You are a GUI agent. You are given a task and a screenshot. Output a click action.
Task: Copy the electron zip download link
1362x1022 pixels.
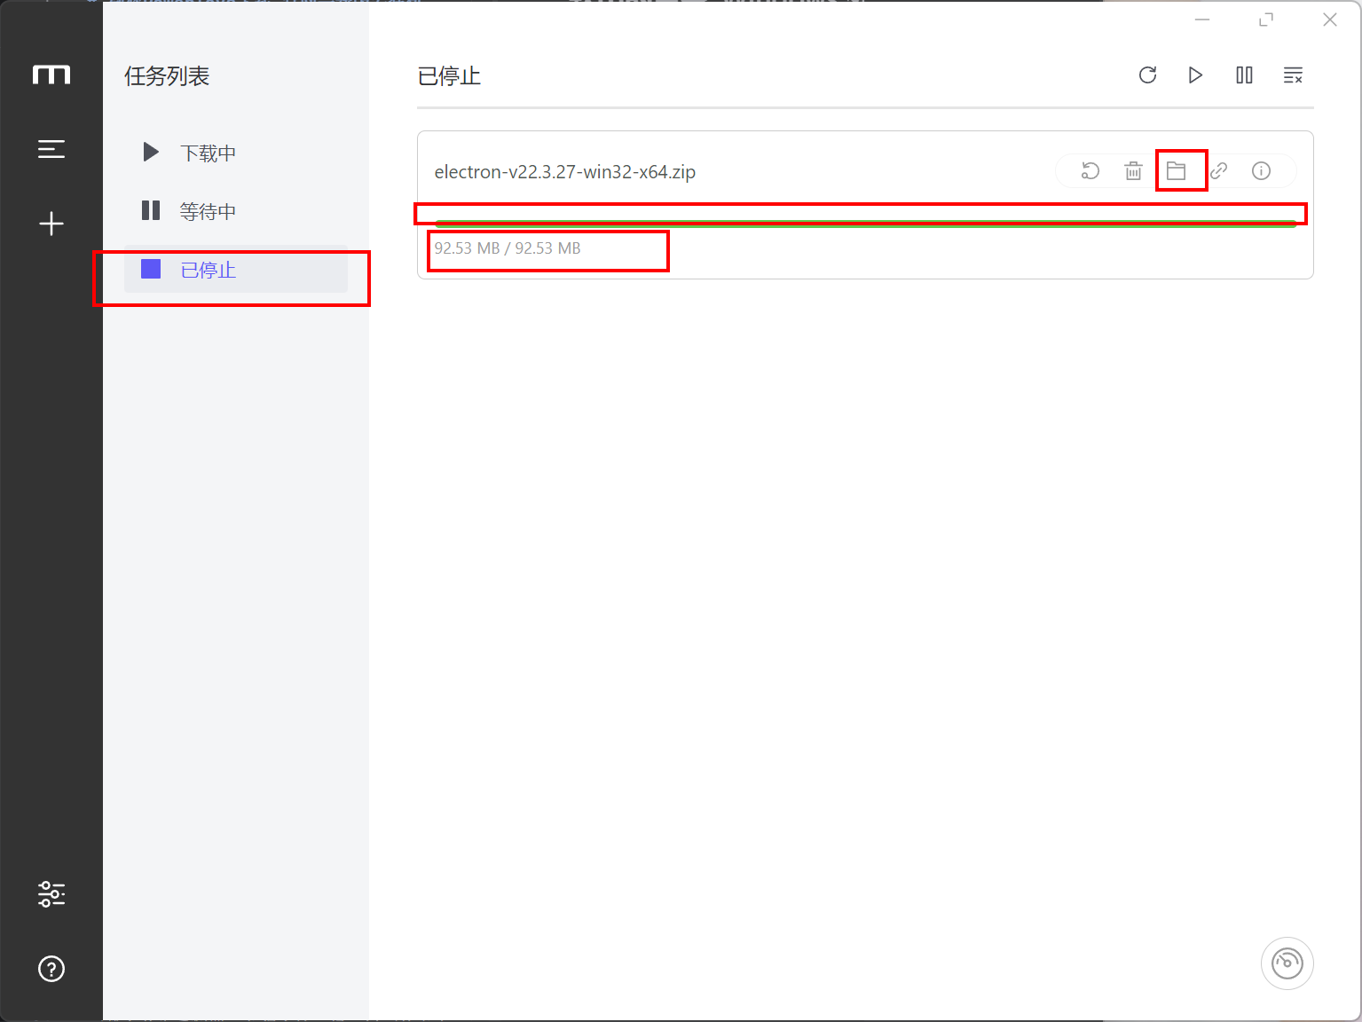pos(1219,171)
